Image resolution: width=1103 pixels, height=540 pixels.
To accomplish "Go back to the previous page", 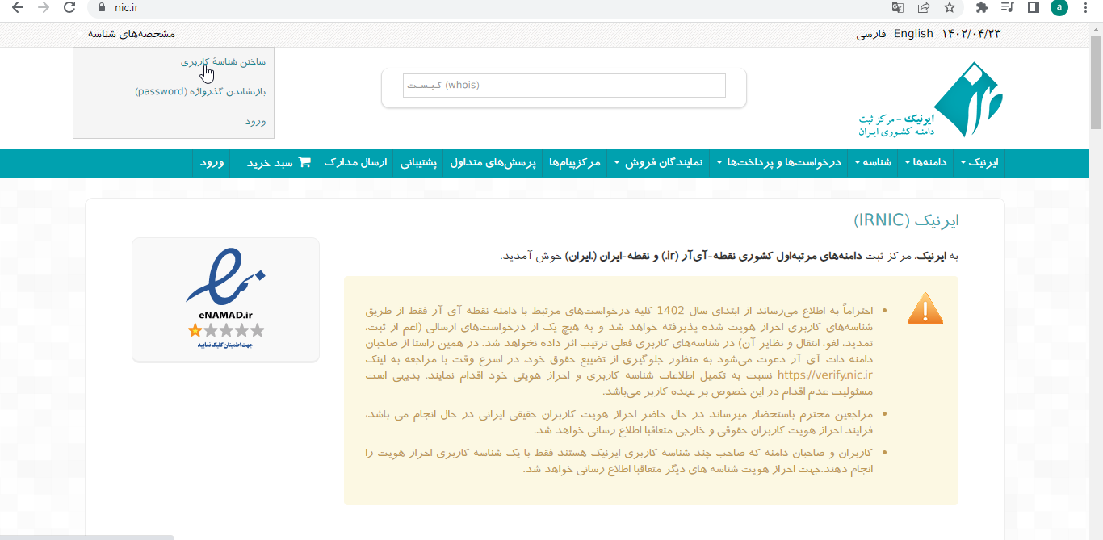I will 17,7.
